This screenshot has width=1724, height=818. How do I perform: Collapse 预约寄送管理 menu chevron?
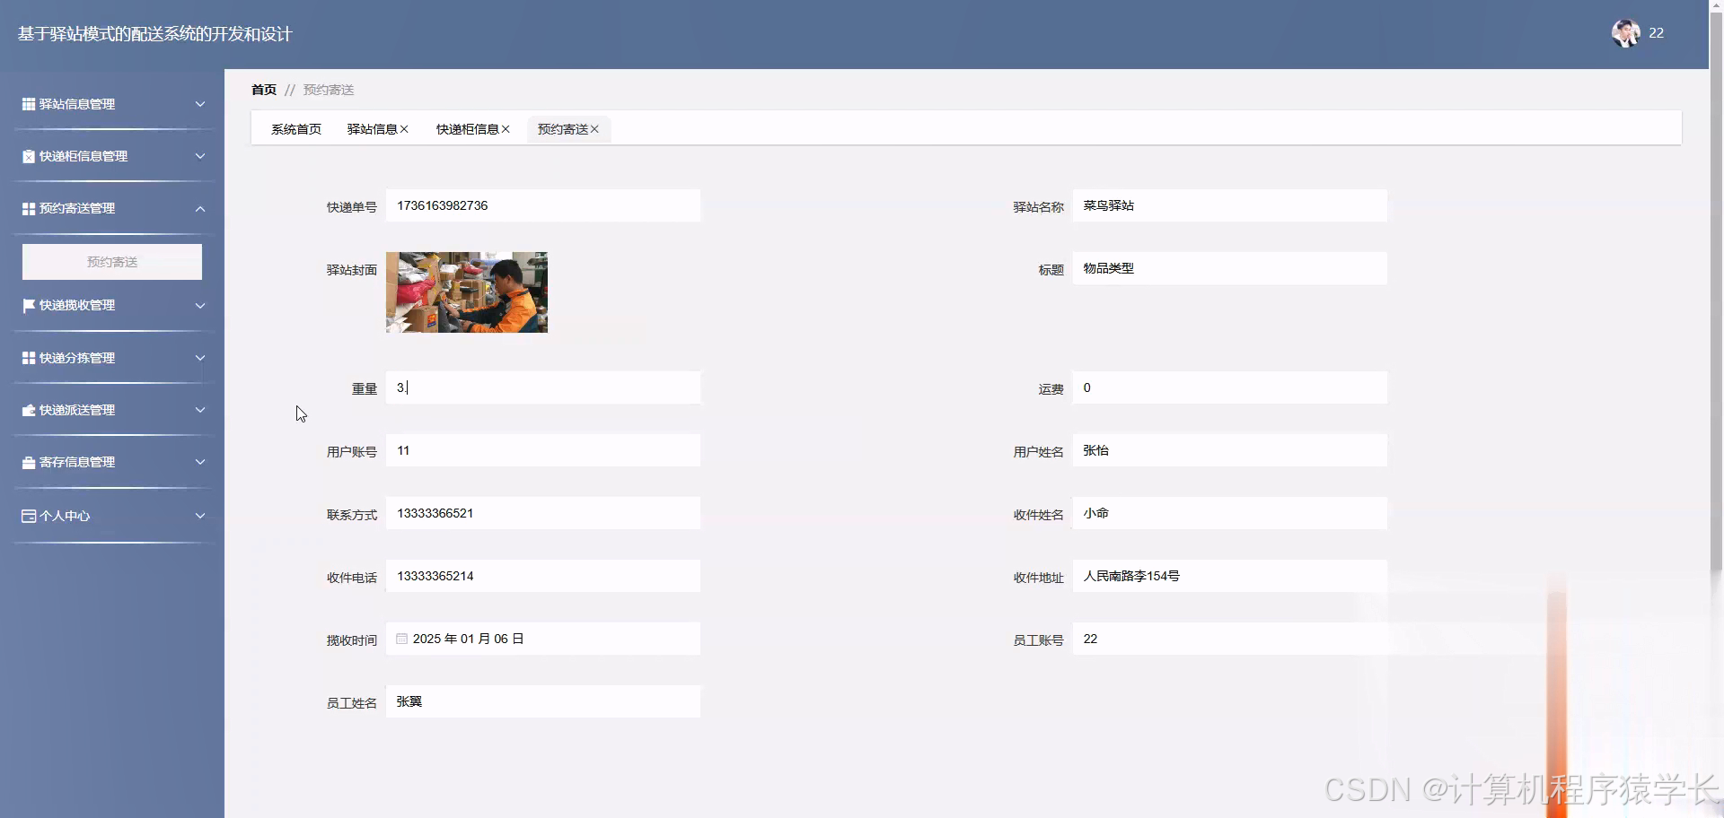pyautogui.click(x=200, y=208)
